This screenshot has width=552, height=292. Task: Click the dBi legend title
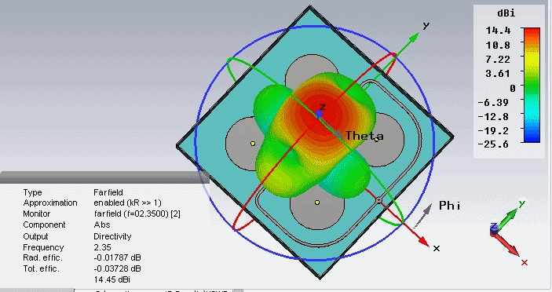point(506,13)
